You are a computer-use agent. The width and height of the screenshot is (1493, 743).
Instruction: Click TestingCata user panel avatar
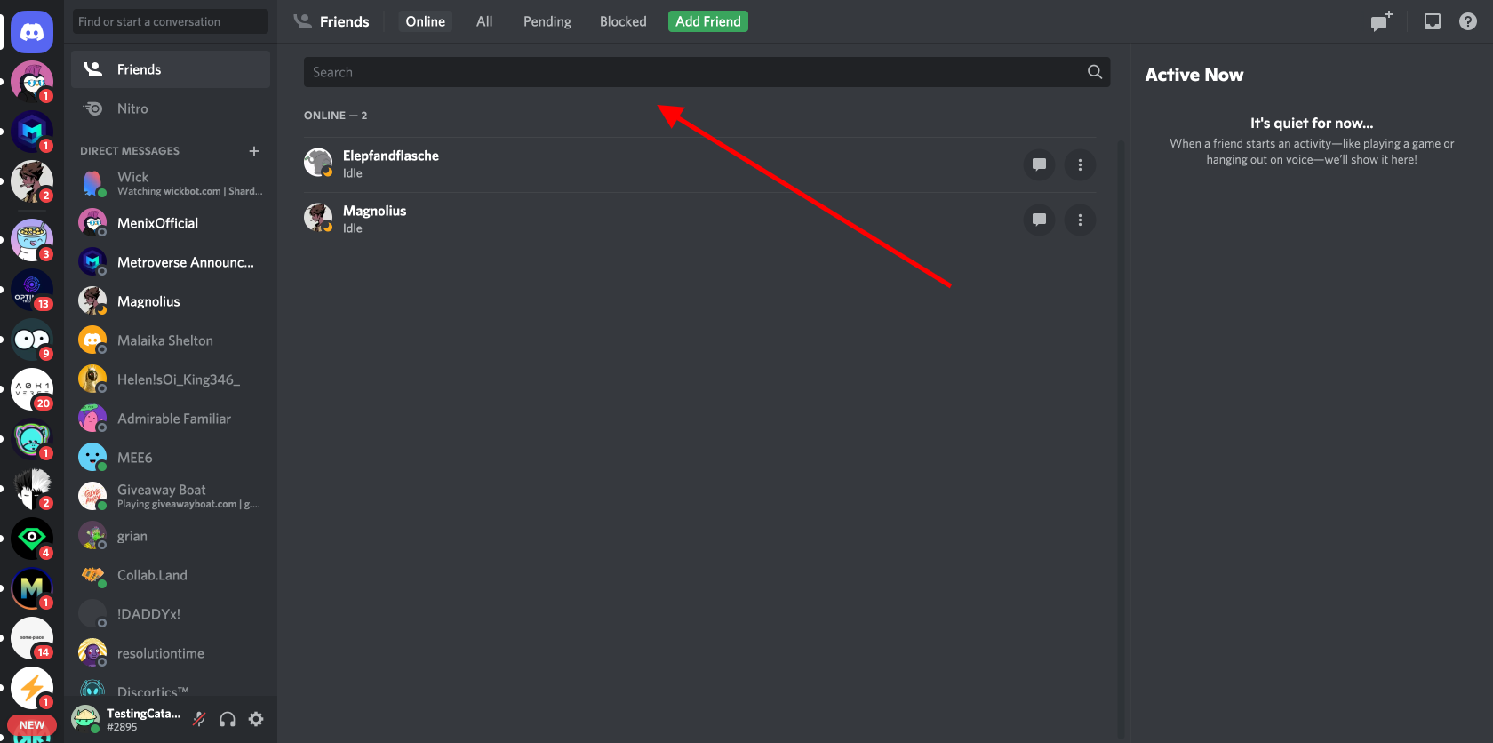click(85, 719)
